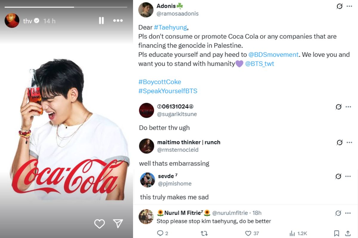Open thv's profile picture
Viewport: 358px width, 238px height.
click(x=12, y=21)
